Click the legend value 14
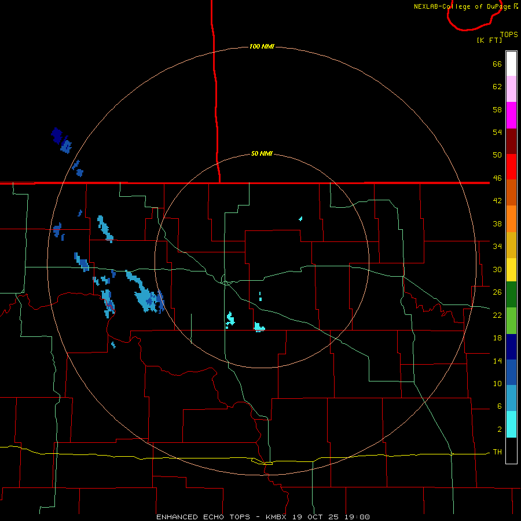 [497, 361]
